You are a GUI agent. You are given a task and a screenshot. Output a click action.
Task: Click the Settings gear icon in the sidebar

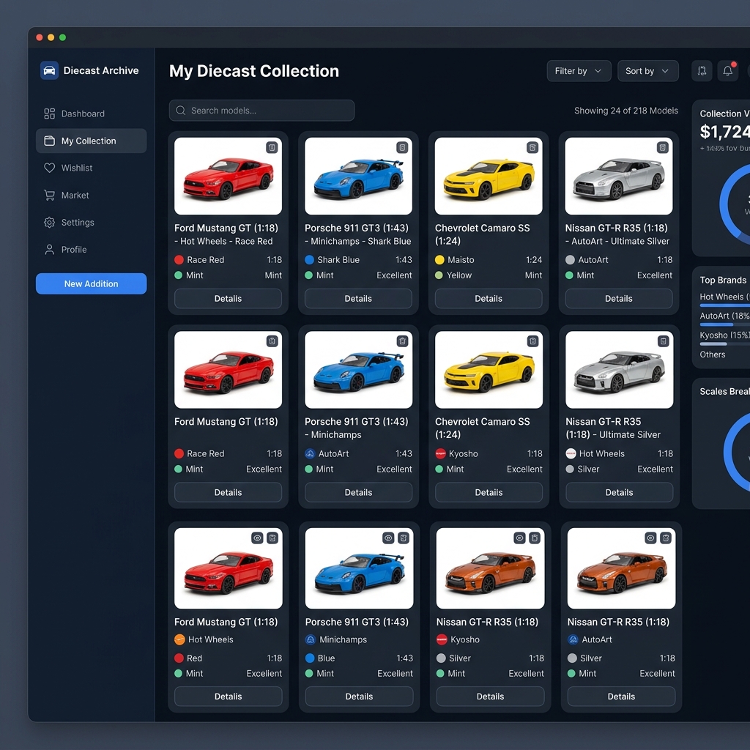(49, 223)
